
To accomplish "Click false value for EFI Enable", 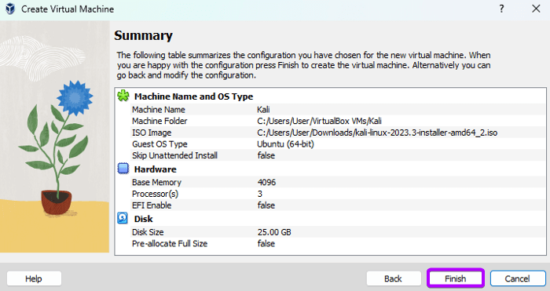I will tap(266, 206).
